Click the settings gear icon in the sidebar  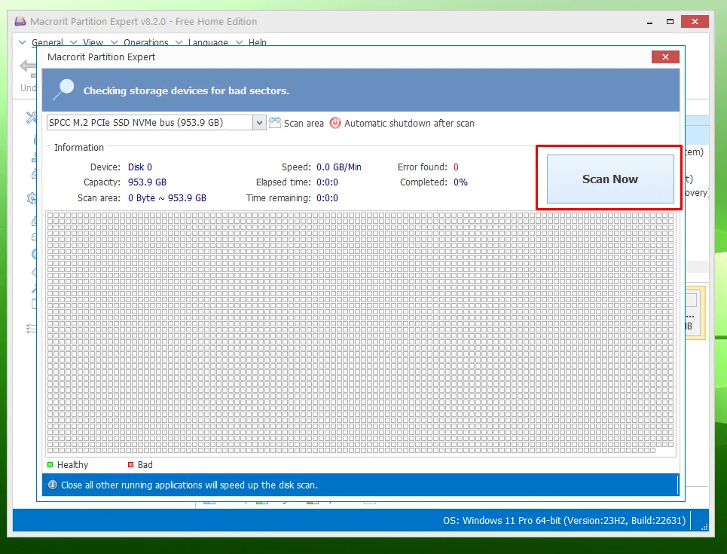coord(31,198)
